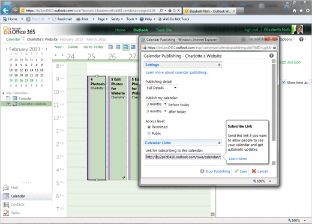The width and height of the screenshot is (312, 224).
Task: Check the Calendar checkbox under My Calendars
Action: click(x=8, y=98)
